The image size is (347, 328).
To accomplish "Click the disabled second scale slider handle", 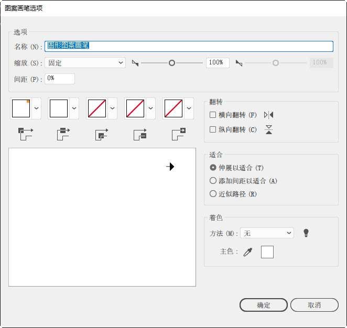I will point(276,63).
